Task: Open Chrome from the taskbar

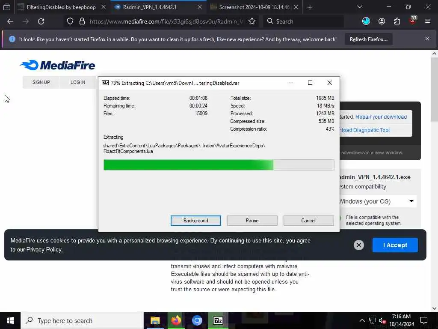Action: pos(197,320)
